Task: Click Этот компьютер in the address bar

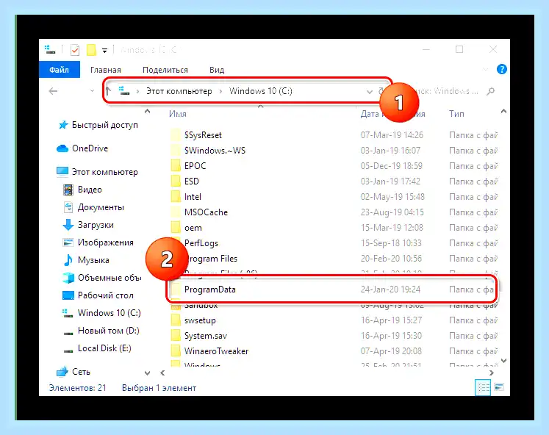Action: click(179, 91)
